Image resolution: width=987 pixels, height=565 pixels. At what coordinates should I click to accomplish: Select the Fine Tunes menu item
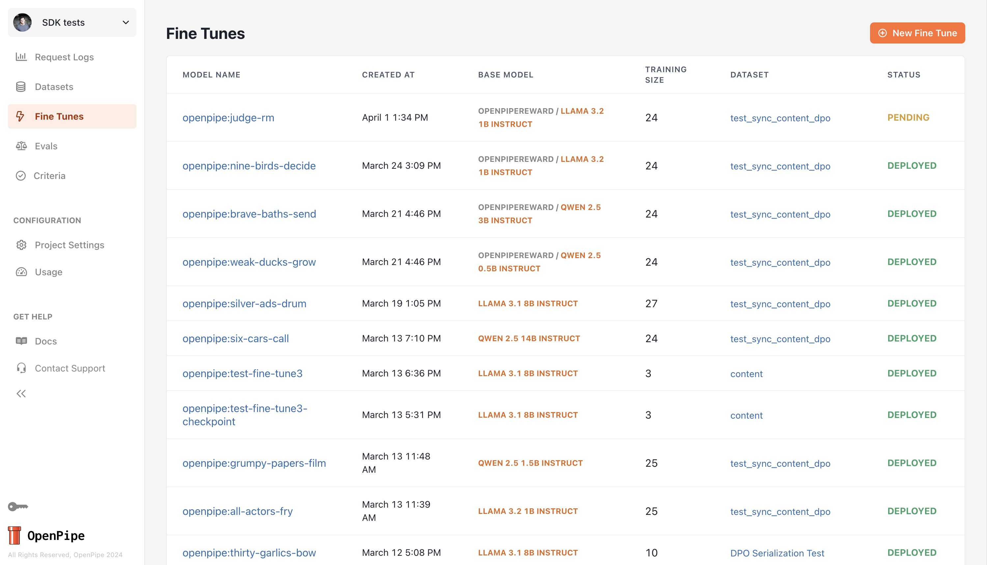59,116
